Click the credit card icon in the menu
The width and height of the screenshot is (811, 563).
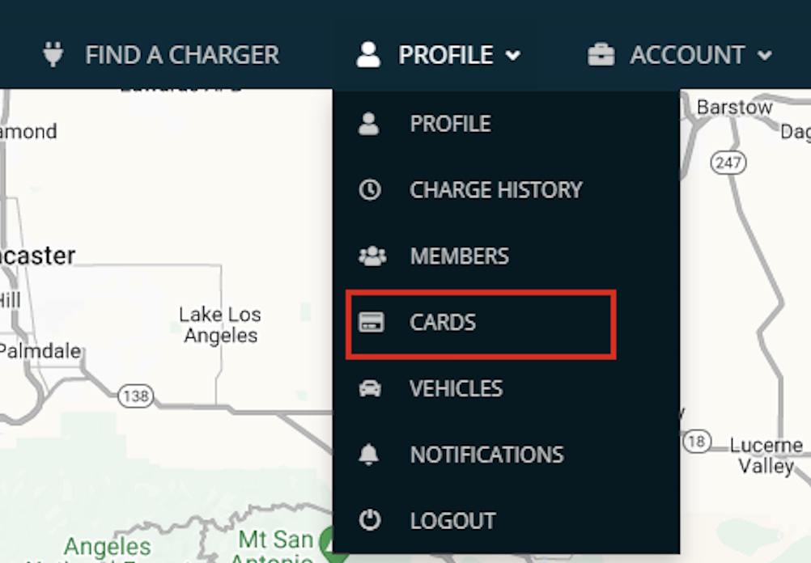tap(372, 323)
